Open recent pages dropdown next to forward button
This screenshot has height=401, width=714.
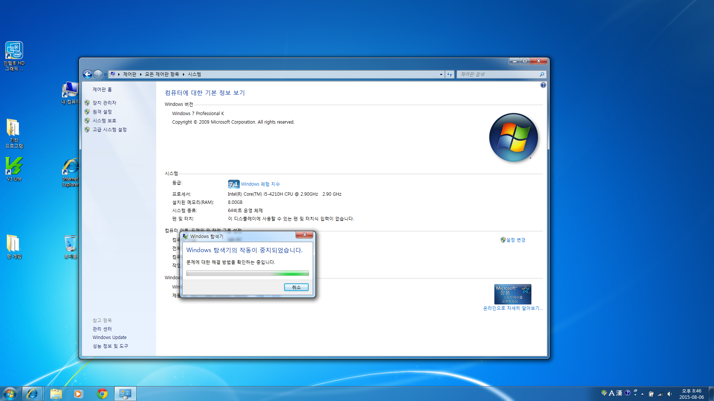105,74
